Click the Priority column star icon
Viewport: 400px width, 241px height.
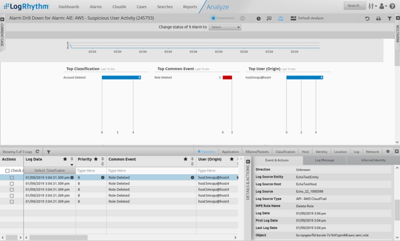tap(96, 159)
